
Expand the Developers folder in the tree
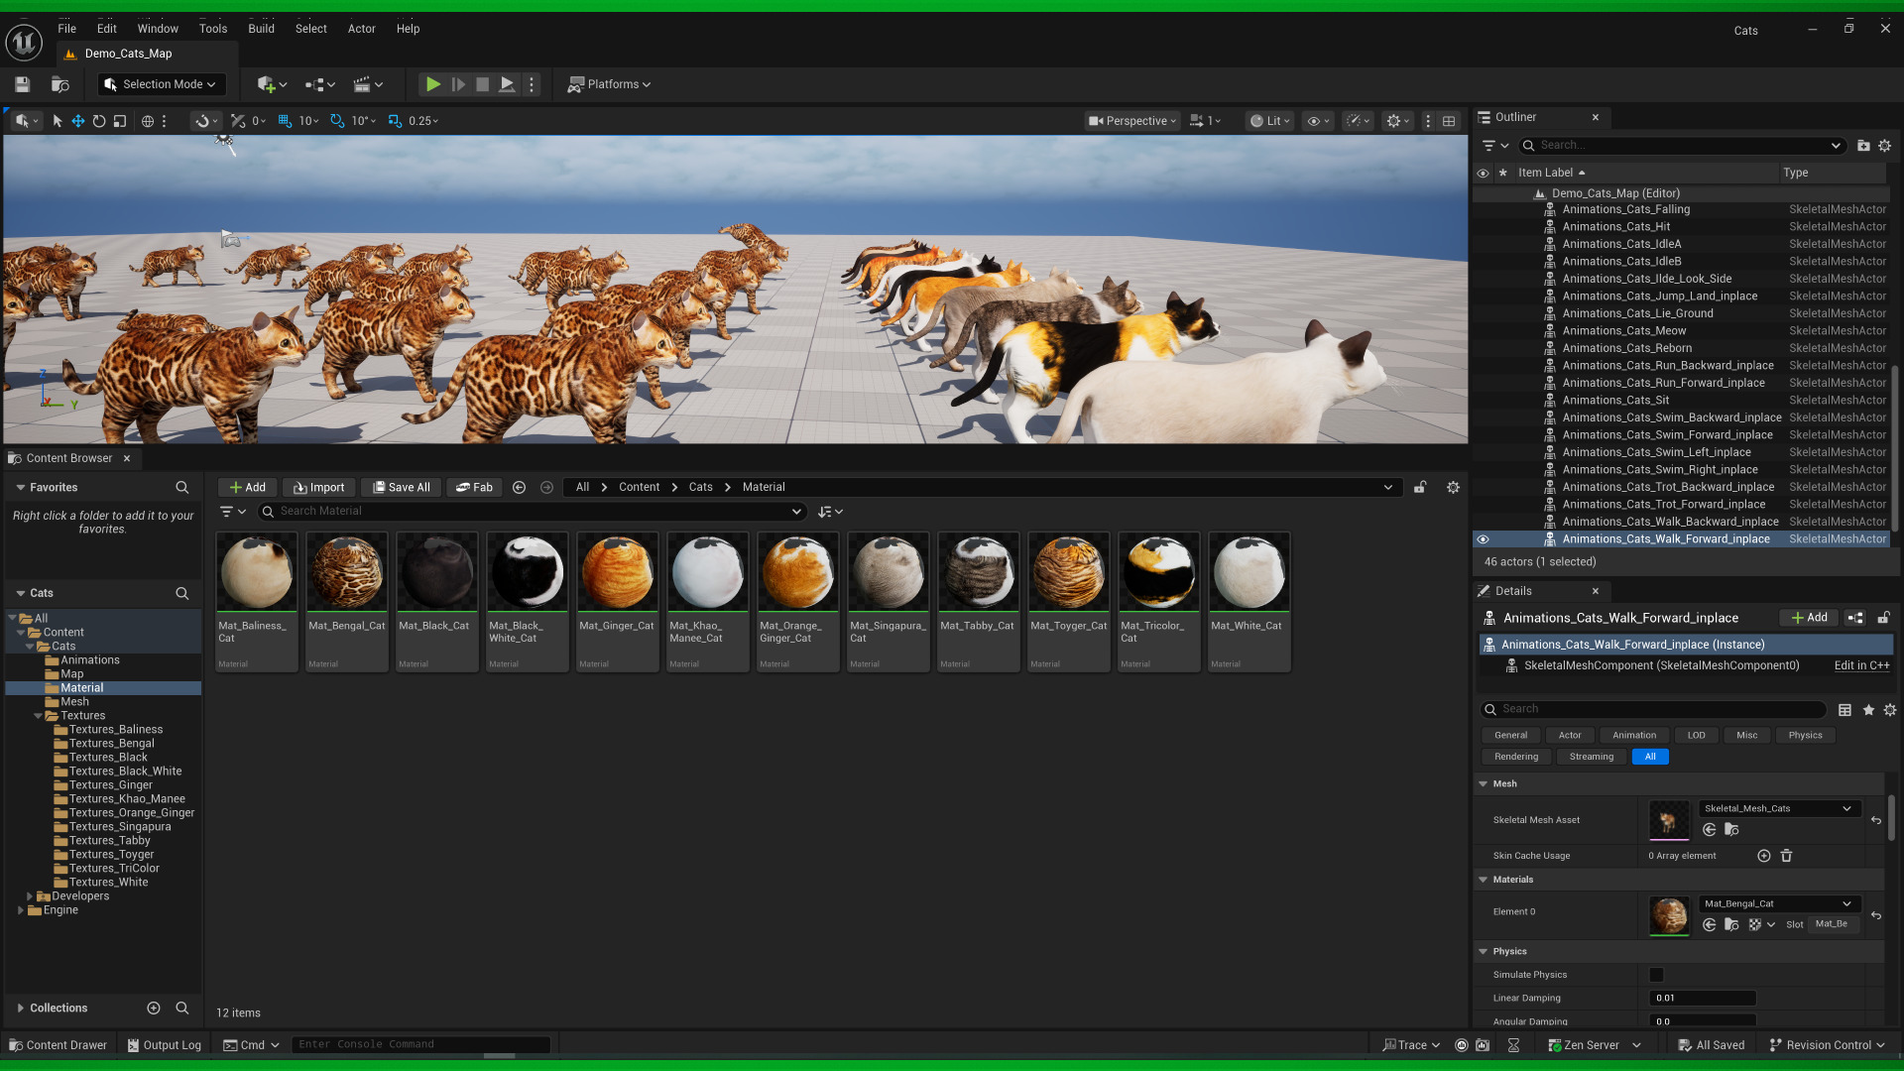[30, 896]
